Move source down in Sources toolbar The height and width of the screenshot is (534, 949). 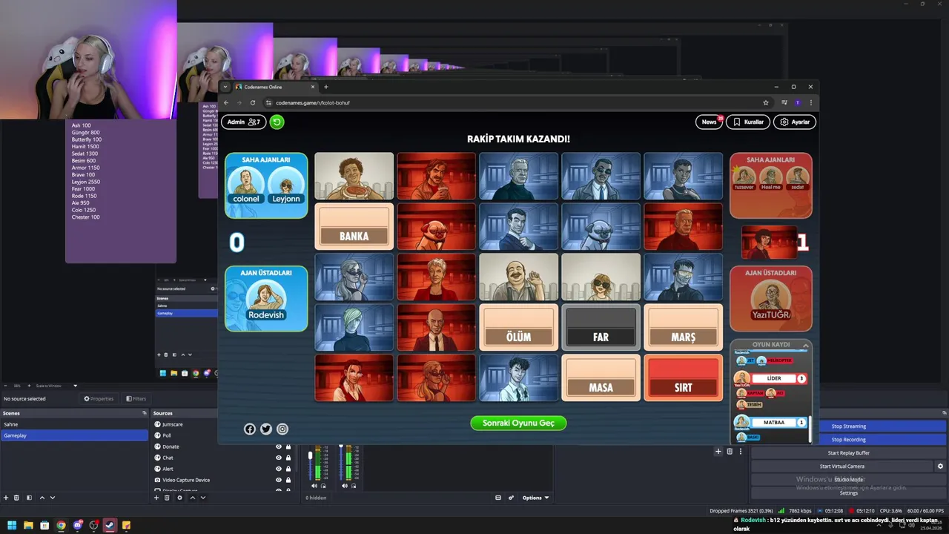pyautogui.click(x=203, y=498)
